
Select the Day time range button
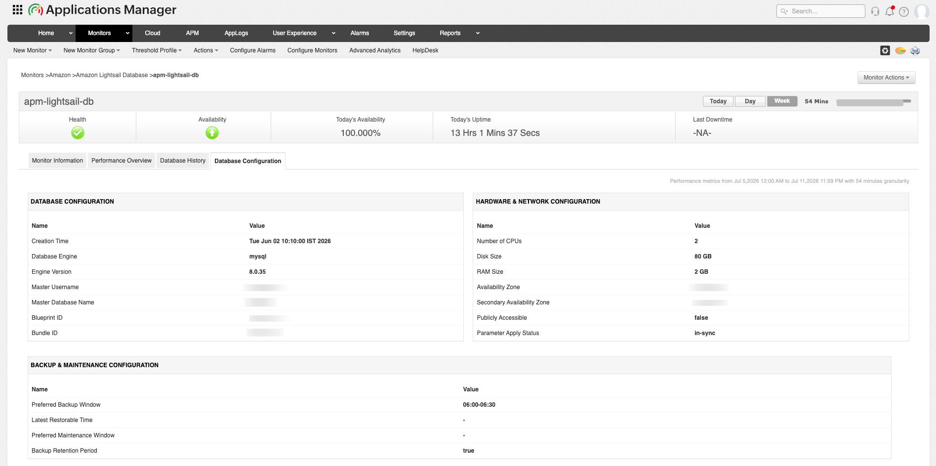point(750,101)
